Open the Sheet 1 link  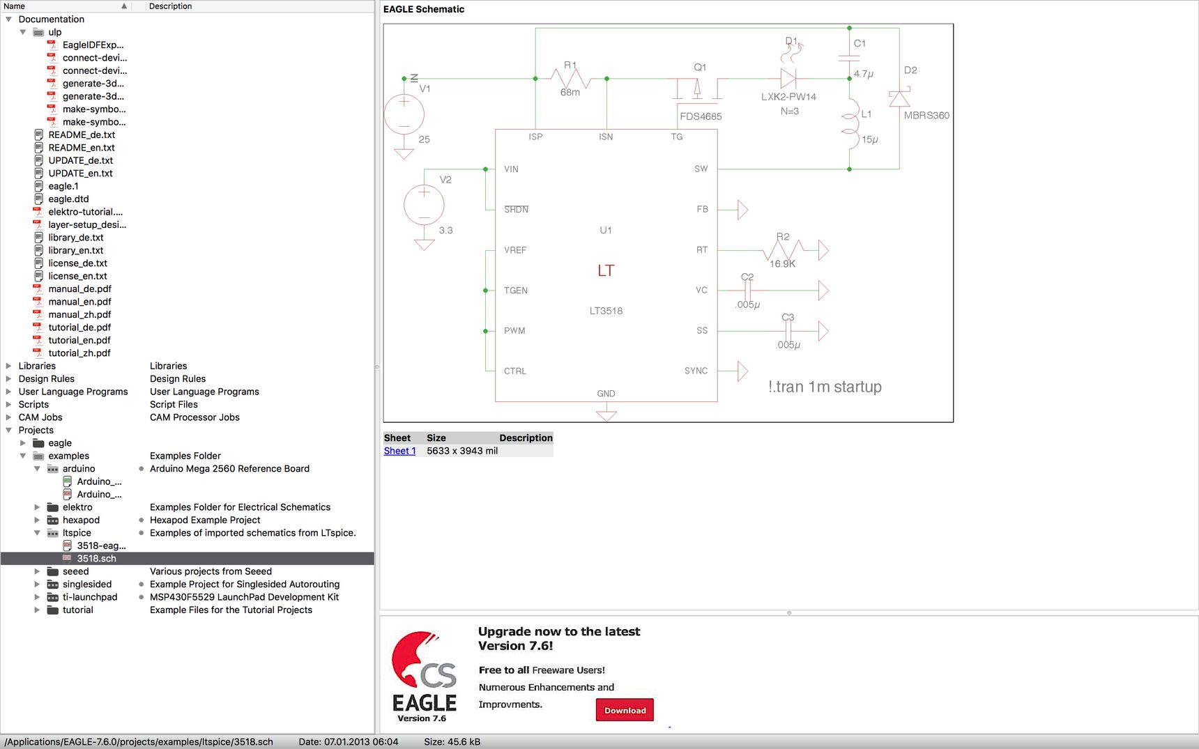click(399, 451)
